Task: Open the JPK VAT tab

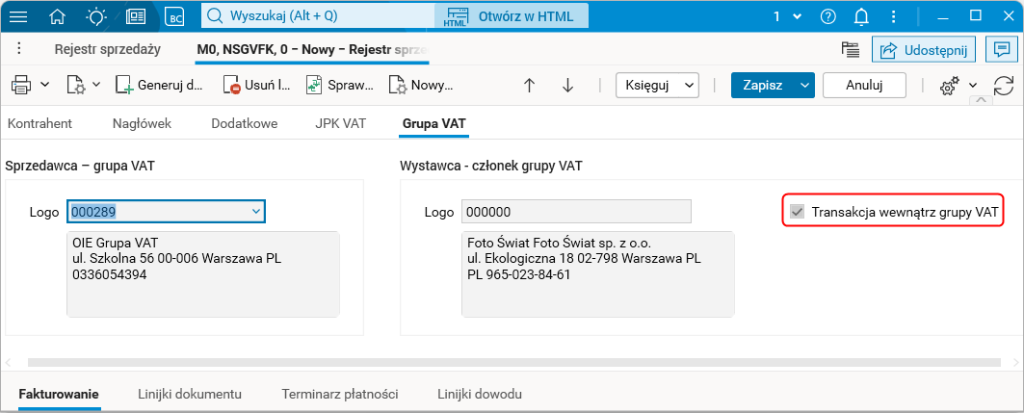Action: coord(340,123)
